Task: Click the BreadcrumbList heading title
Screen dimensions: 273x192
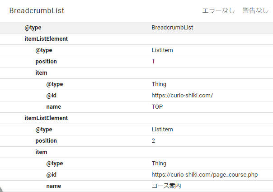Action: pyautogui.click(x=37, y=10)
